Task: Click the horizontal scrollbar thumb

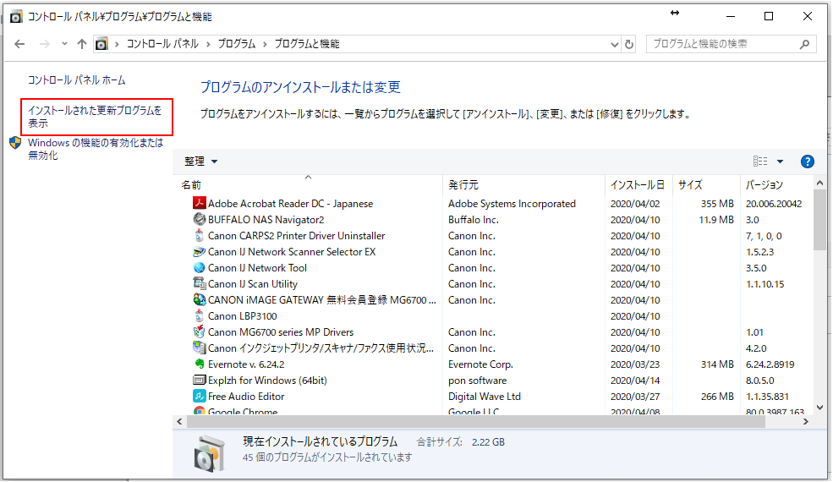Action: point(475,422)
